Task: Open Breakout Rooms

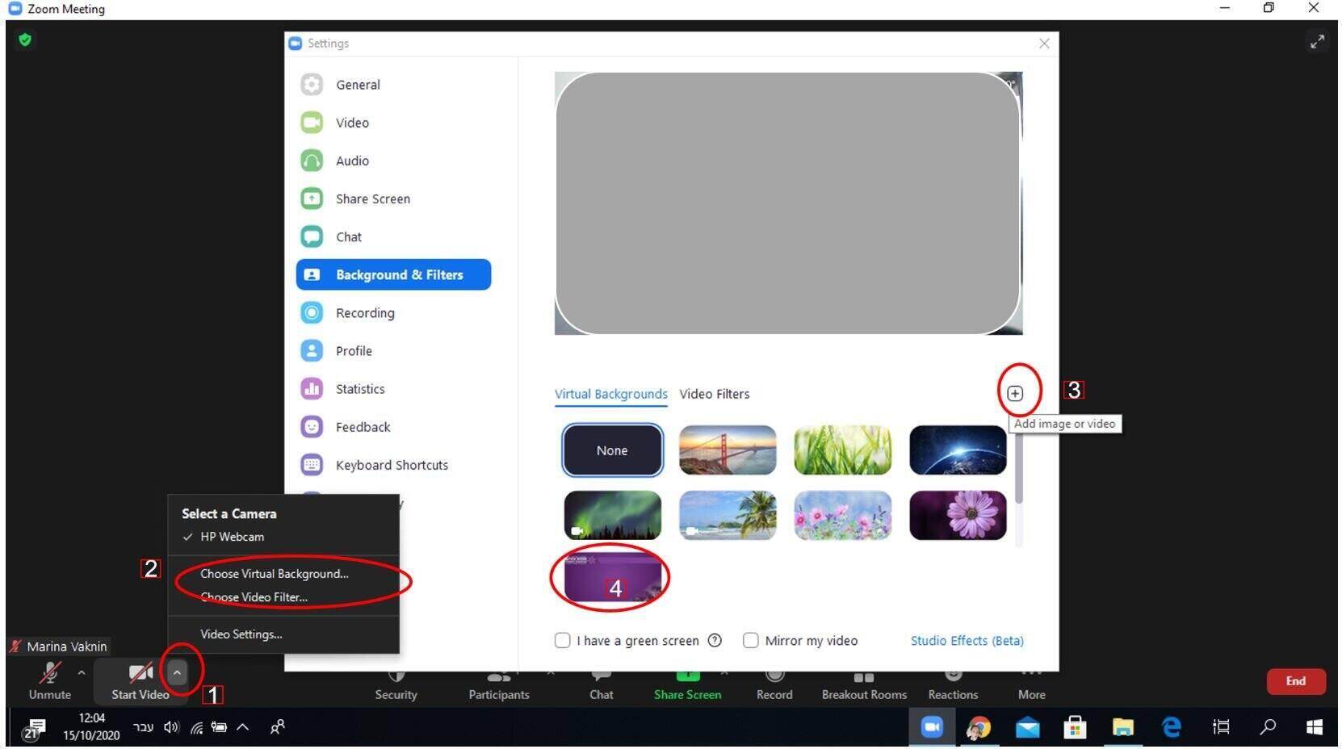Action: [x=864, y=685]
